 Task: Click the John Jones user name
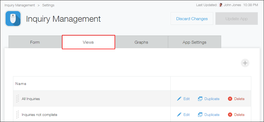click(233, 5)
